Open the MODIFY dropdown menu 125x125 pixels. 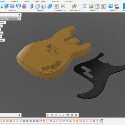tap(40, 10)
